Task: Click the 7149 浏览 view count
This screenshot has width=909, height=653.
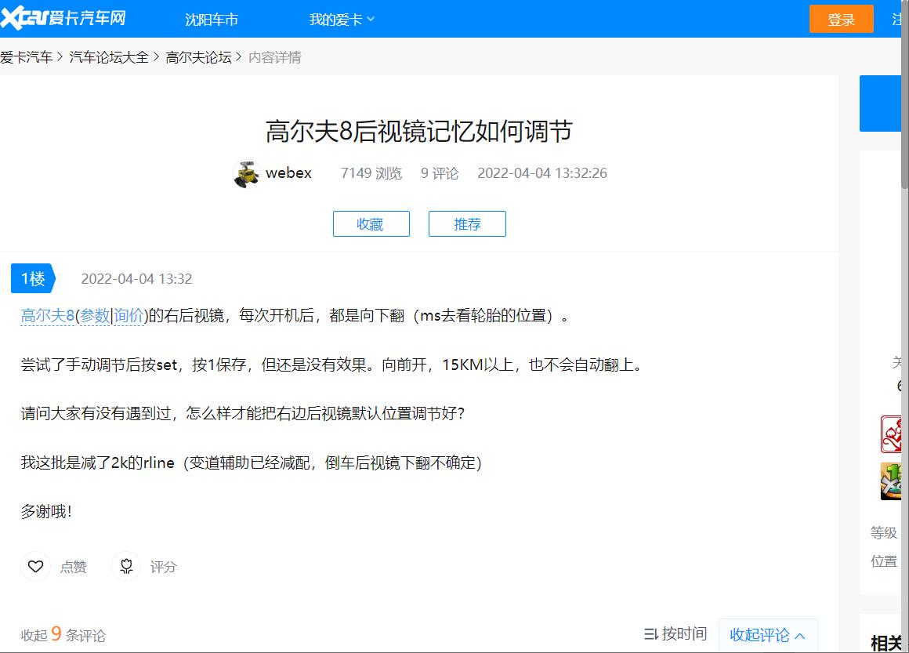Action: pyautogui.click(x=371, y=172)
